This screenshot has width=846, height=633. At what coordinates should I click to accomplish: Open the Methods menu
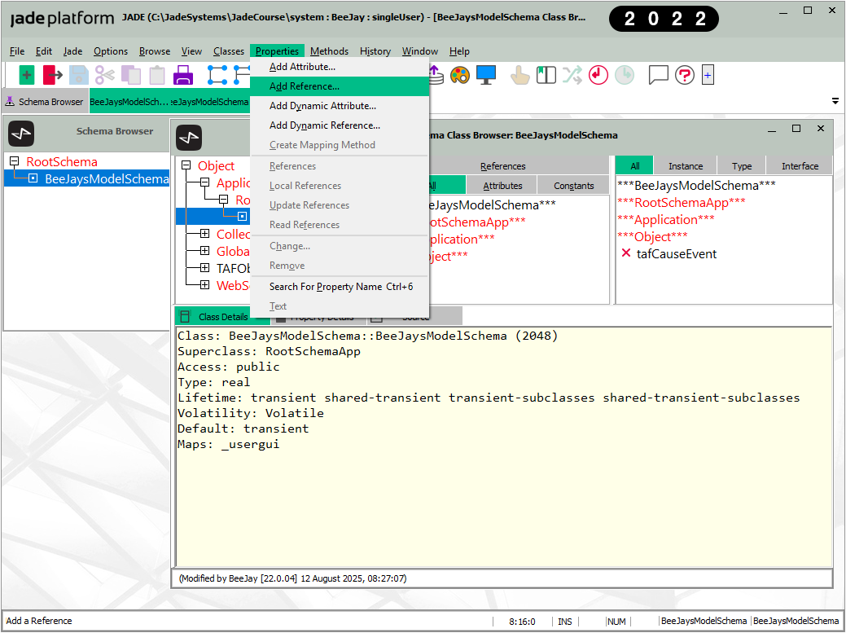329,51
